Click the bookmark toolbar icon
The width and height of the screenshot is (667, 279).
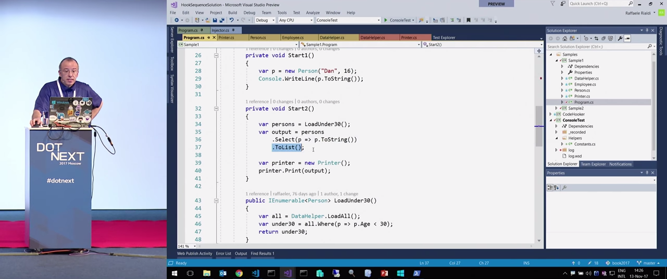[x=468, y=20]
